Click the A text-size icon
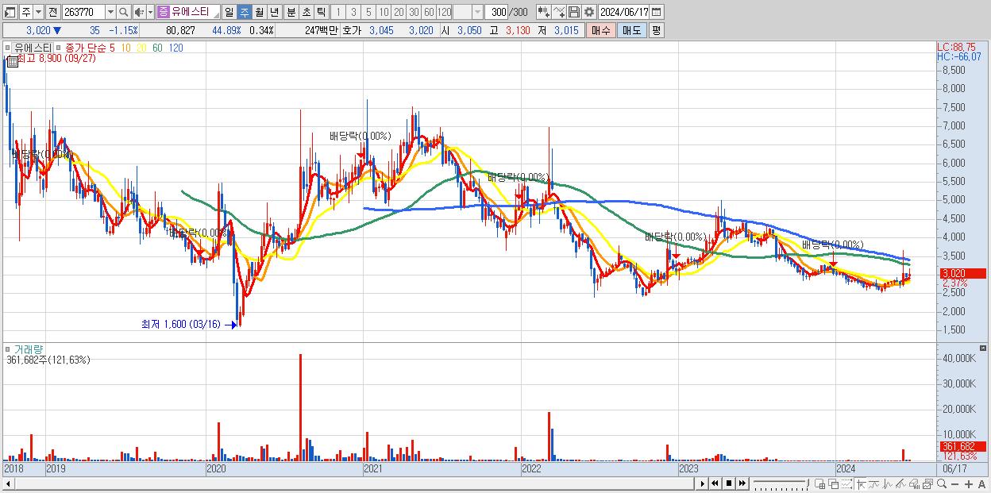Screen dimensions: 991x493 [982, 484]
